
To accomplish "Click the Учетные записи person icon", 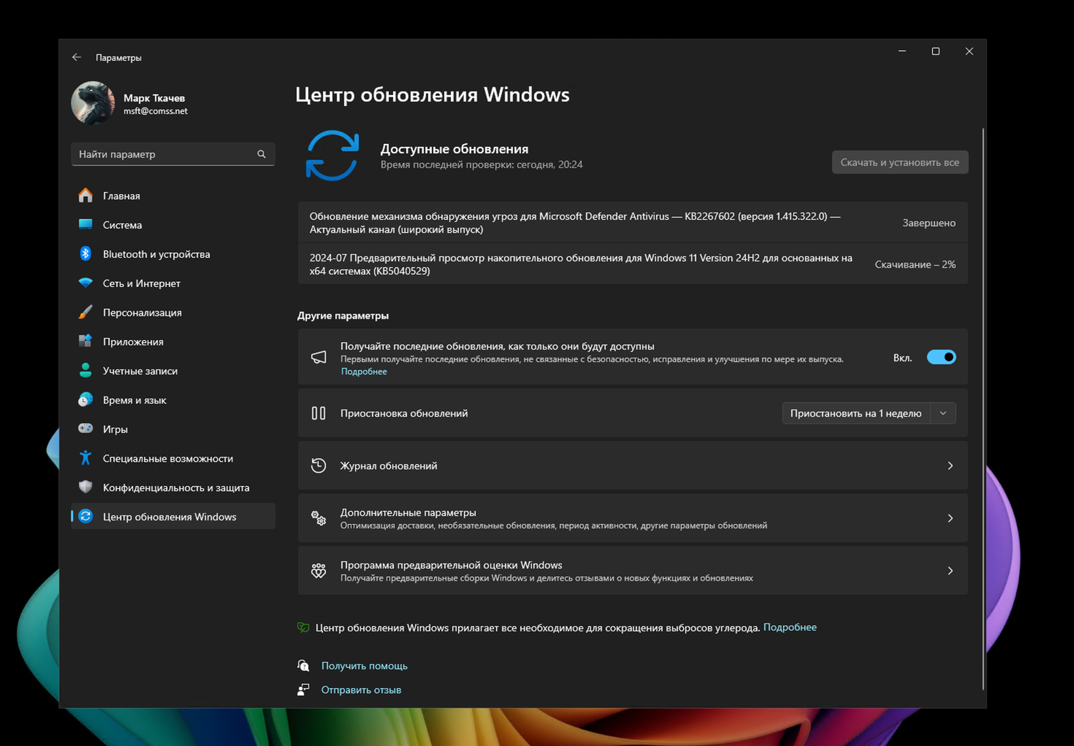I will 85,371.
